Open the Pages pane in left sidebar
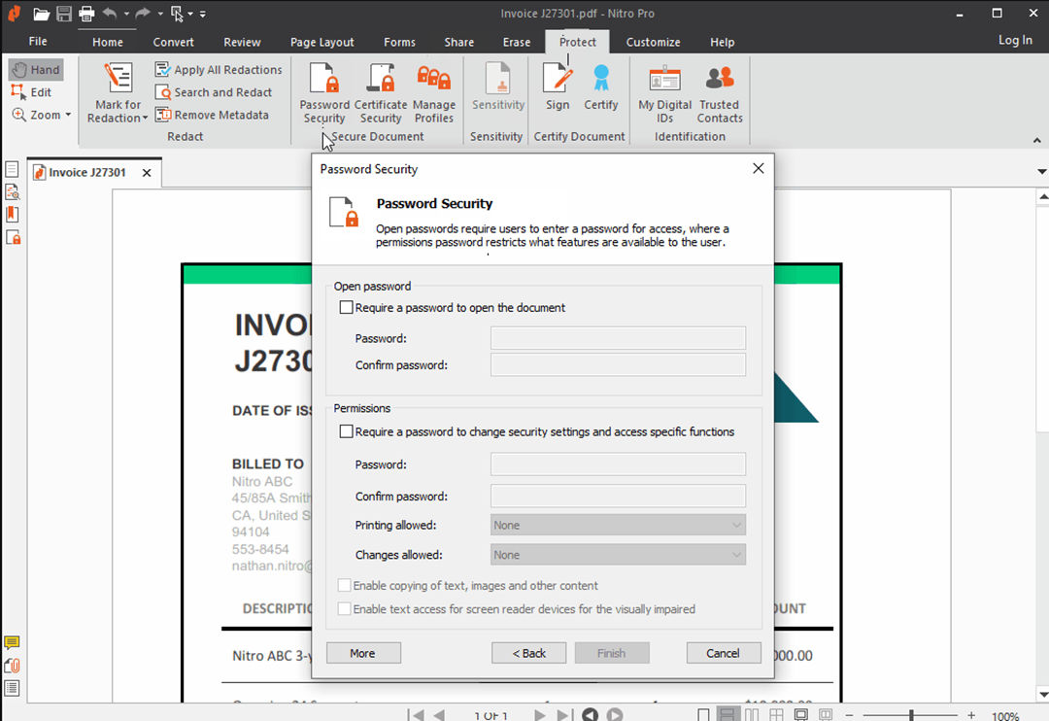Image resolution: width=1049 pixels, height=721 pixels. click(12, 169)
